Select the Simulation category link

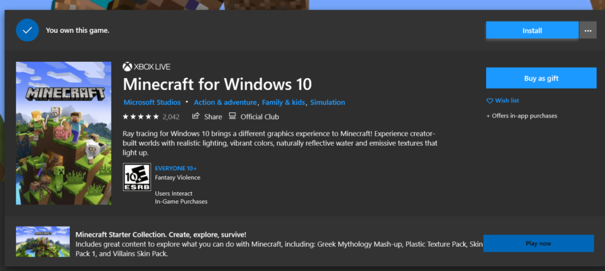(327, 102)
